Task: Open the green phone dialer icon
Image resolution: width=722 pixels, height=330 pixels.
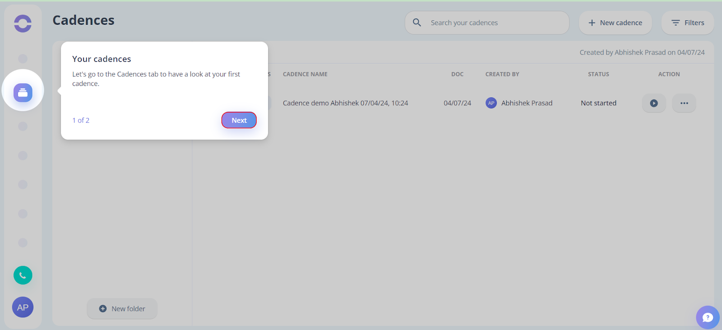Action: (23, 275)
